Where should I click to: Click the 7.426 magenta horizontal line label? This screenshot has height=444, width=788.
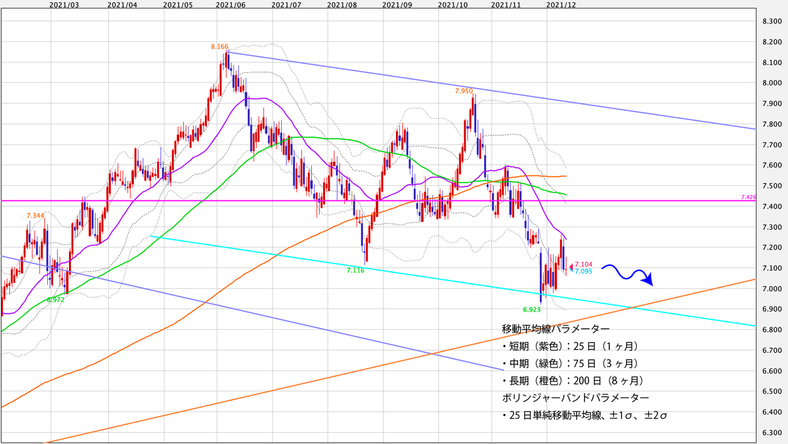point(747,197)
